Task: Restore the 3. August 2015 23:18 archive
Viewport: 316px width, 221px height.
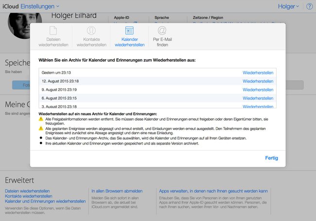Action: [258, 107]
